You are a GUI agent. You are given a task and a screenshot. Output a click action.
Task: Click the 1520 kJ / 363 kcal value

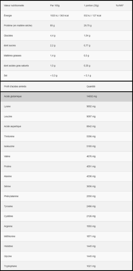point(59,16)
